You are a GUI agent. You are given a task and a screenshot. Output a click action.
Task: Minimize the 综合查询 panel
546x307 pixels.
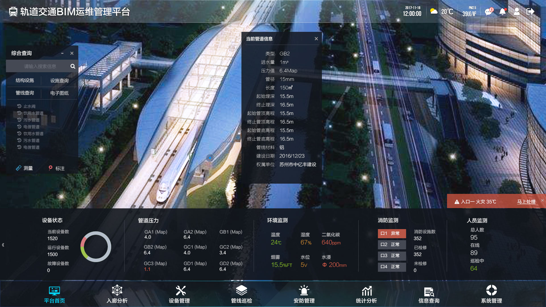click(62, 53)
